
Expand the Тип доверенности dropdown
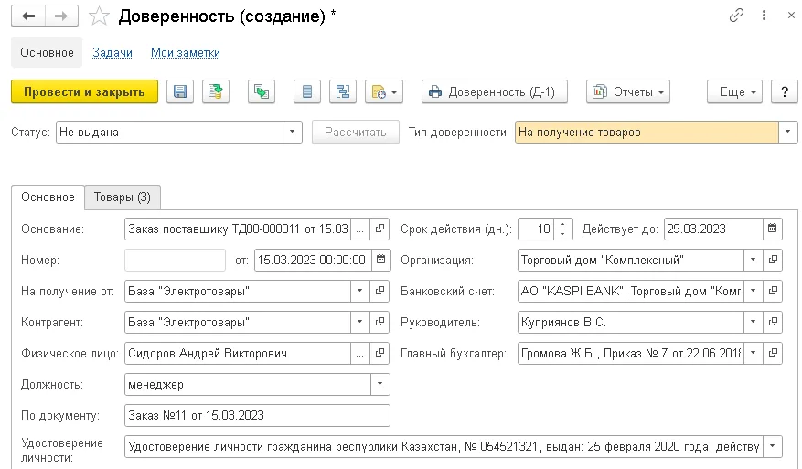pyautogui.click(x=787, y=132)
